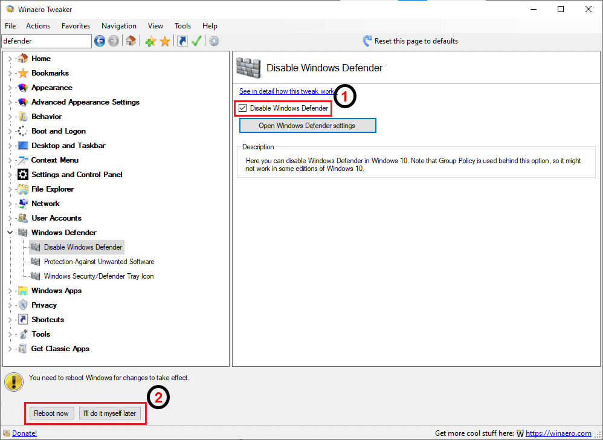Click I'll do it myself later button
603x440 pixels.
coord(109,413)
